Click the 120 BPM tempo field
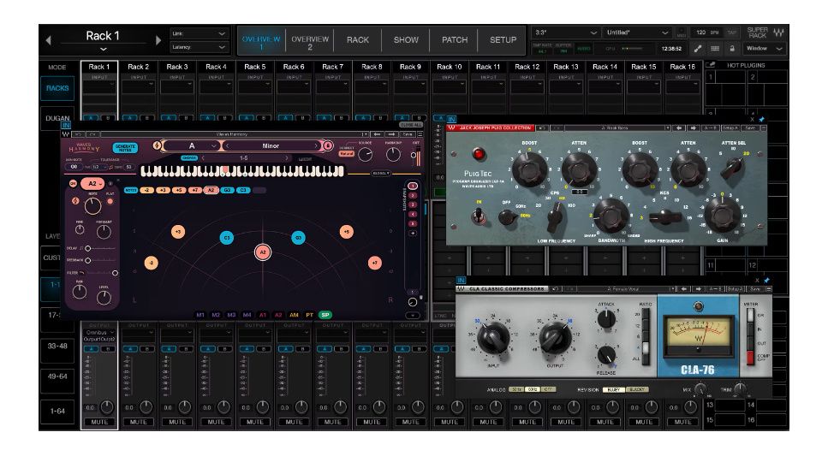This screenshot has width=828, height=456. [706, 33]
